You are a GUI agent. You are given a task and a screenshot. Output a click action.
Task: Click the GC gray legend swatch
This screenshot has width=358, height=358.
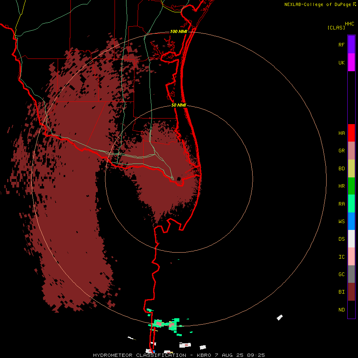351,274
